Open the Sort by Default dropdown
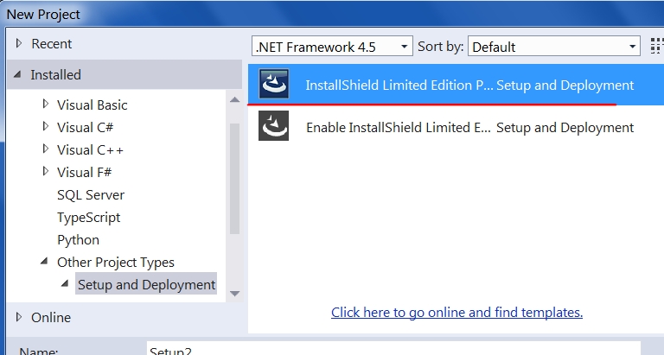 coord(554,47)
